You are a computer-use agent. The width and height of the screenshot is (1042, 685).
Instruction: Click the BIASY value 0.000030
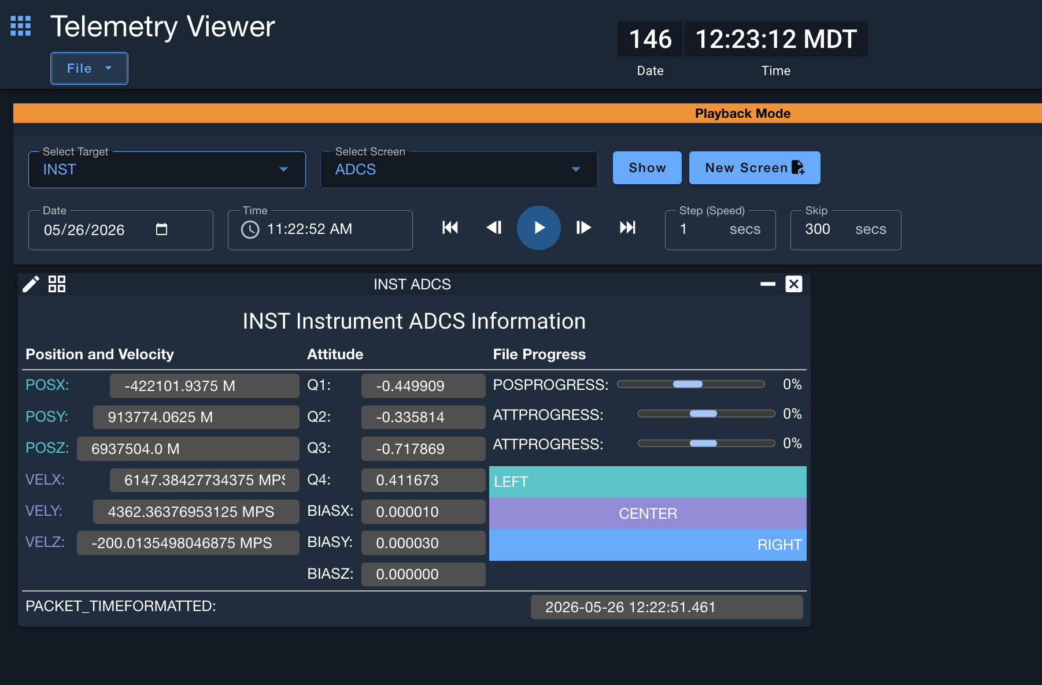click(423, 543)
